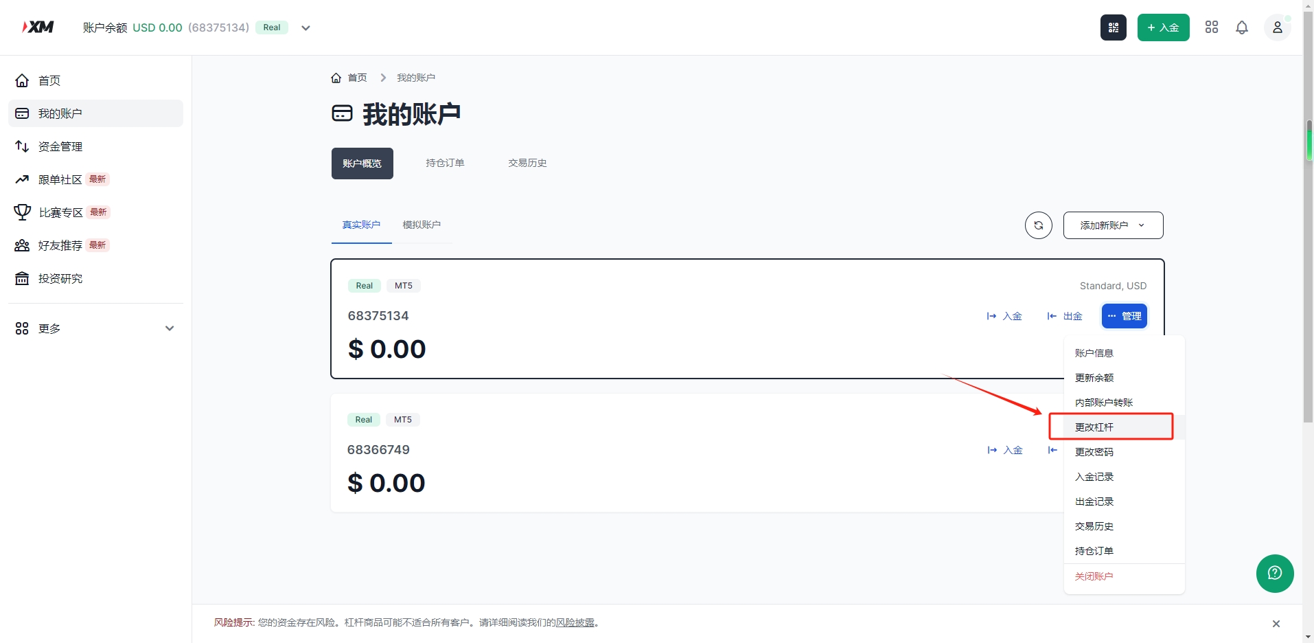Click 出金 for account 68375134
1314x643 pixels.
point(1065,316)
